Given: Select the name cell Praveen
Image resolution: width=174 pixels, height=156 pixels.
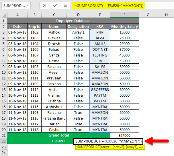Looking at the screenshot, I should click(x=54, y=78).
